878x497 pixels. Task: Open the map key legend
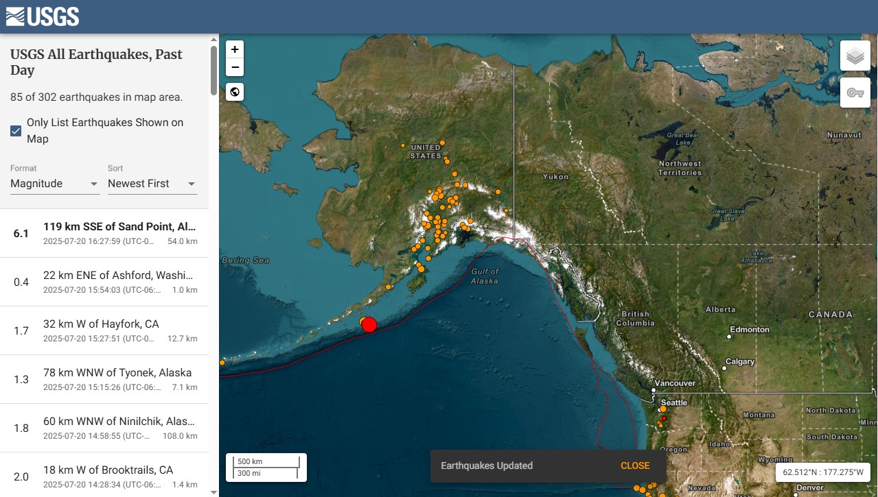(855, 93)
